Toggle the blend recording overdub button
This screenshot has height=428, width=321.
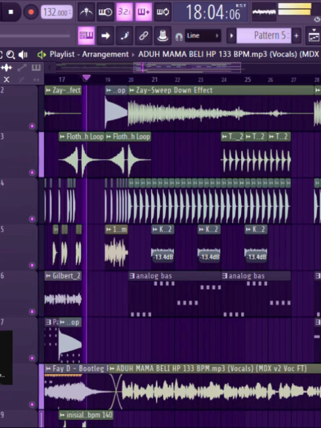pos(143,12)
